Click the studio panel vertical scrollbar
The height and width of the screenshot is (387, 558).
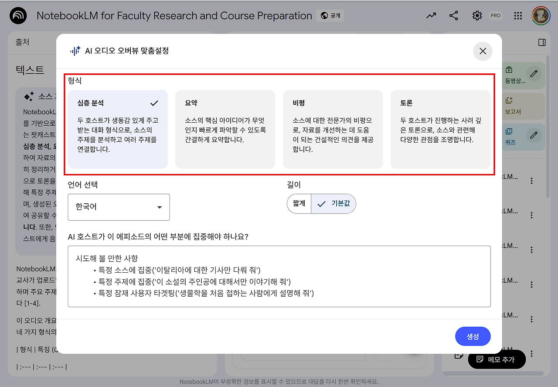click(x=548, y=127)
